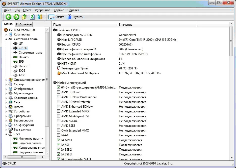
Task: Click the down arrow of right scrollbar
Action: point(231,158)
